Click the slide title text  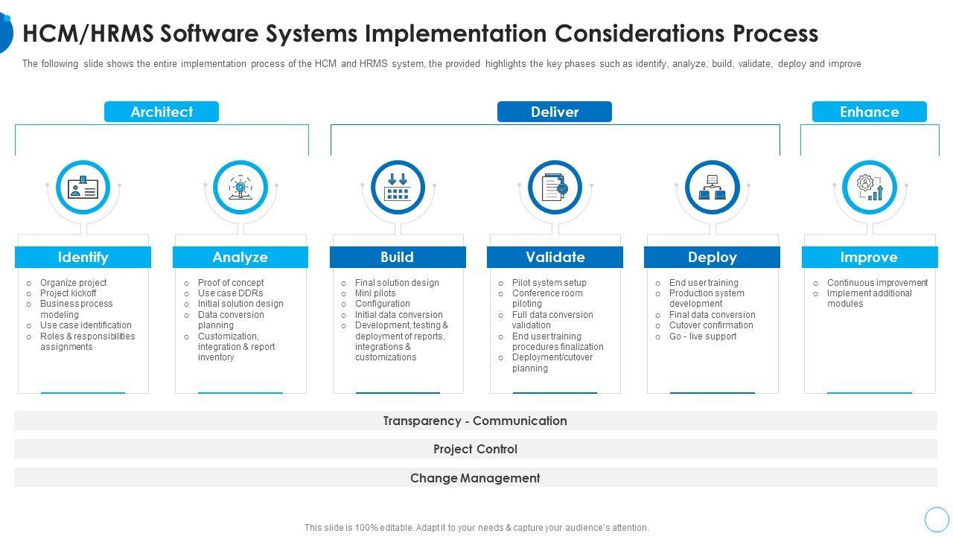421,33
